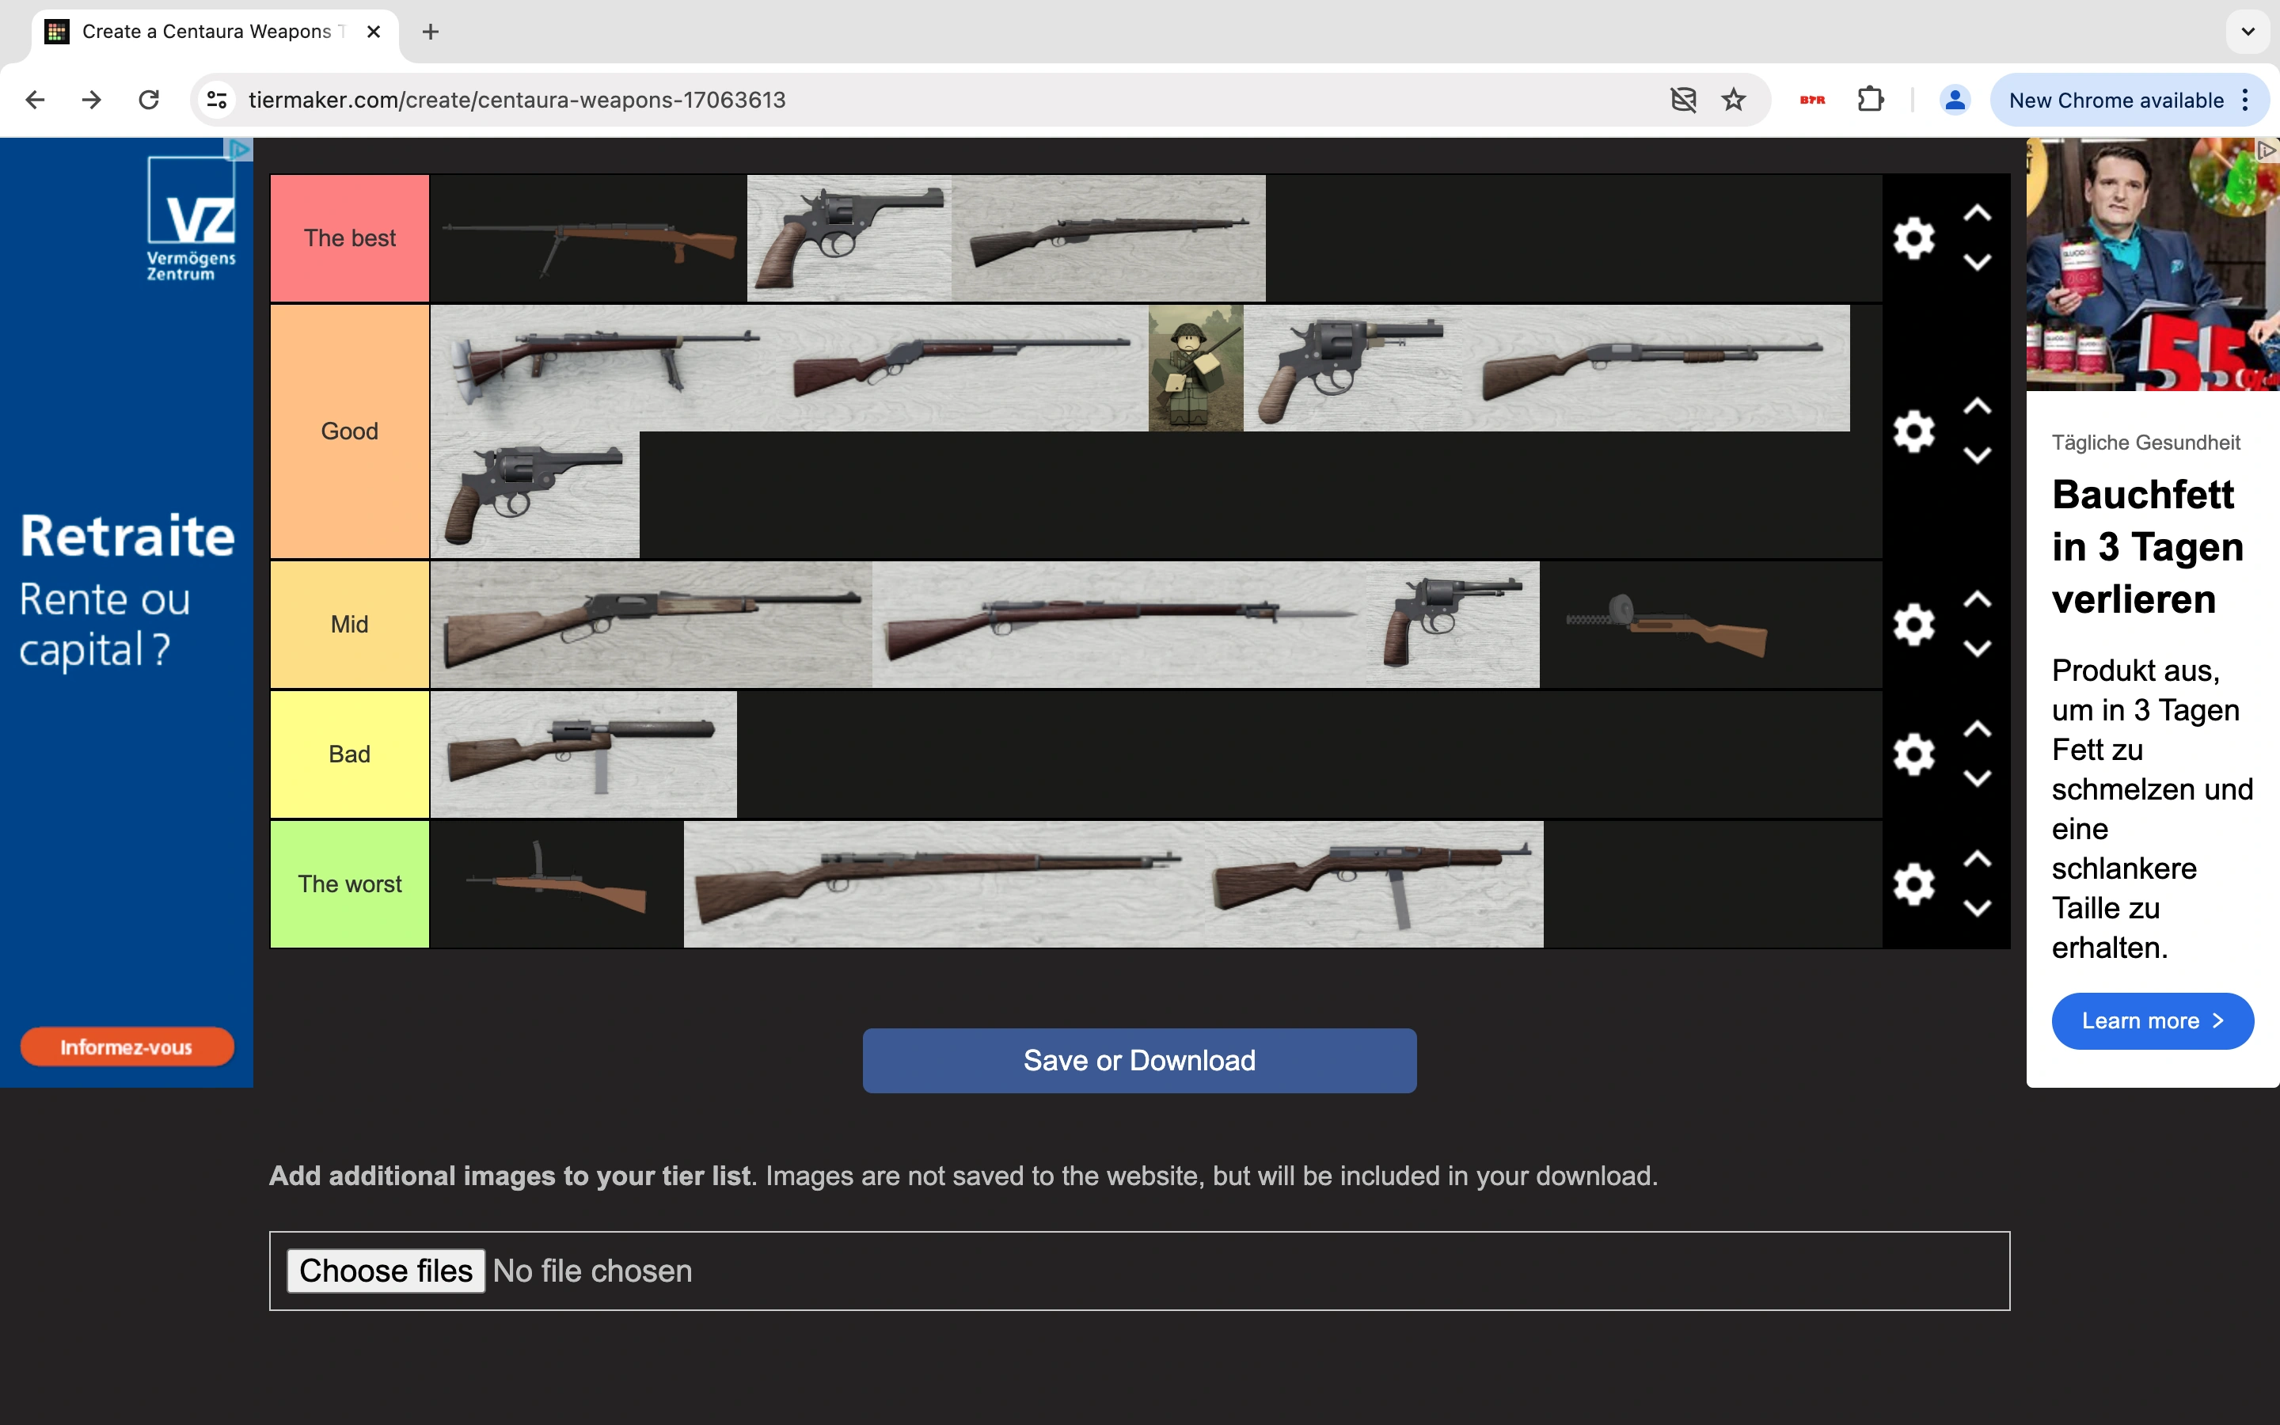
Task: Click Choose files button
Action: coord(386,1271)
